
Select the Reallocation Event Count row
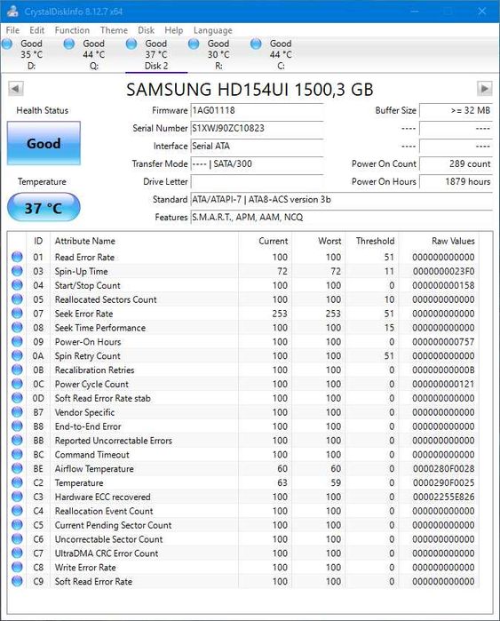pyautogui.click(x=243, y=511)
